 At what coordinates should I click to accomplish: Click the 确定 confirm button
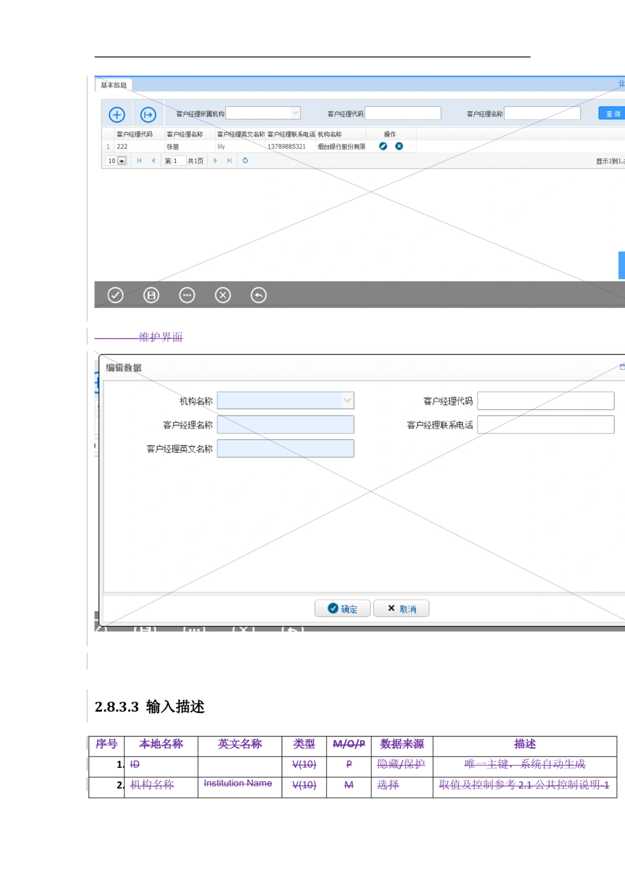(342, 608)
